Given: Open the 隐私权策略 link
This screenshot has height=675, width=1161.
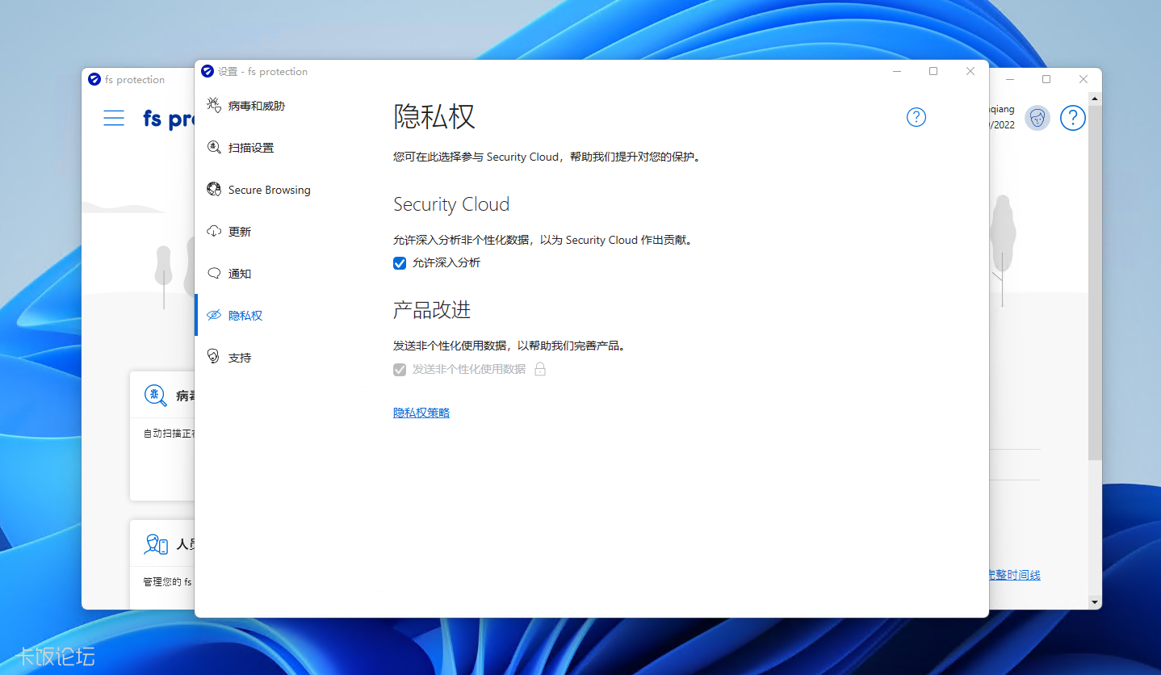Looking at the screenshot, I should pos(421,412).
